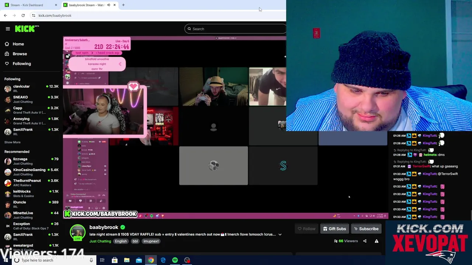Open Microsoft Store from taskbar

pos(115,260)
